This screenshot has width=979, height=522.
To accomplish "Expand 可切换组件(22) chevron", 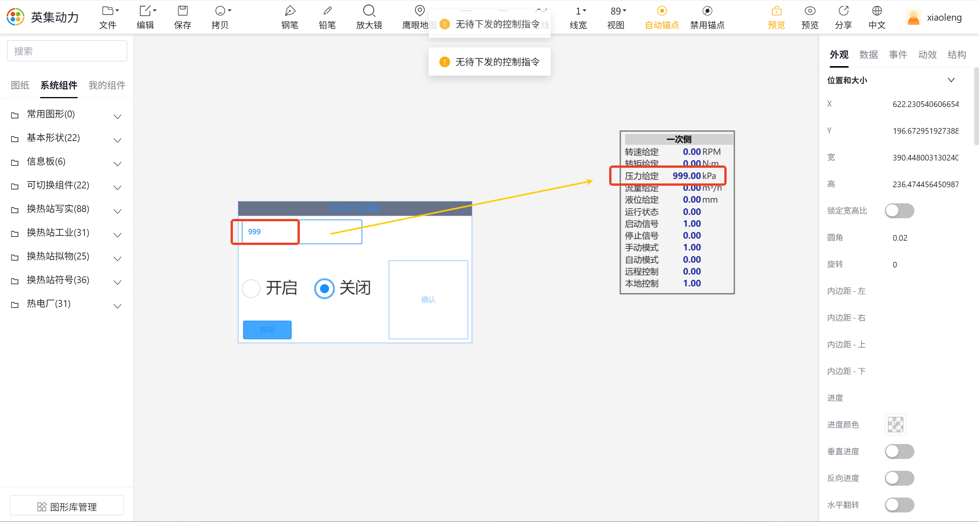I will (117, 188).
